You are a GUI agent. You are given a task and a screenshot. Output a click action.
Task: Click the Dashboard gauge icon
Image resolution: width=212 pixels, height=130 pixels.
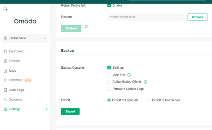pos(5,51)
